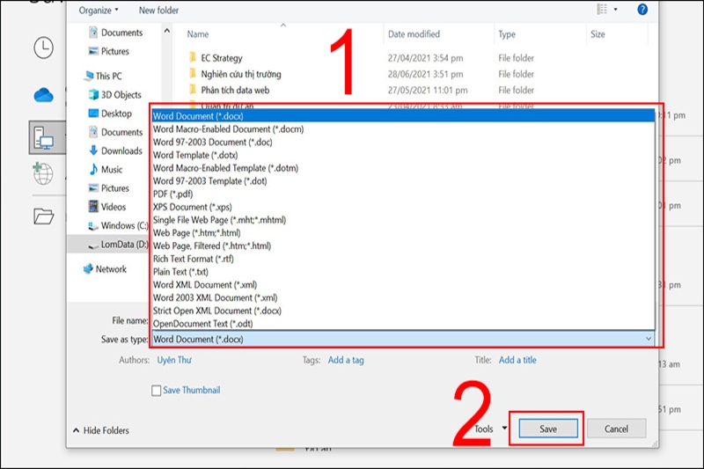
Task: Click the Browse folder icon in Word sidebar
Action: (x=44, y=216)
